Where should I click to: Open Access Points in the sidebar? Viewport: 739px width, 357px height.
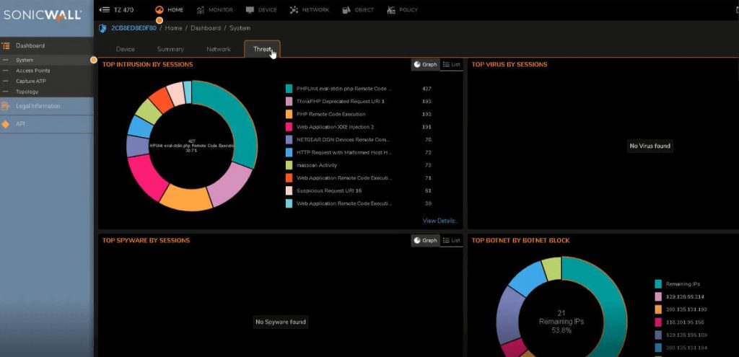pos(32,71)
